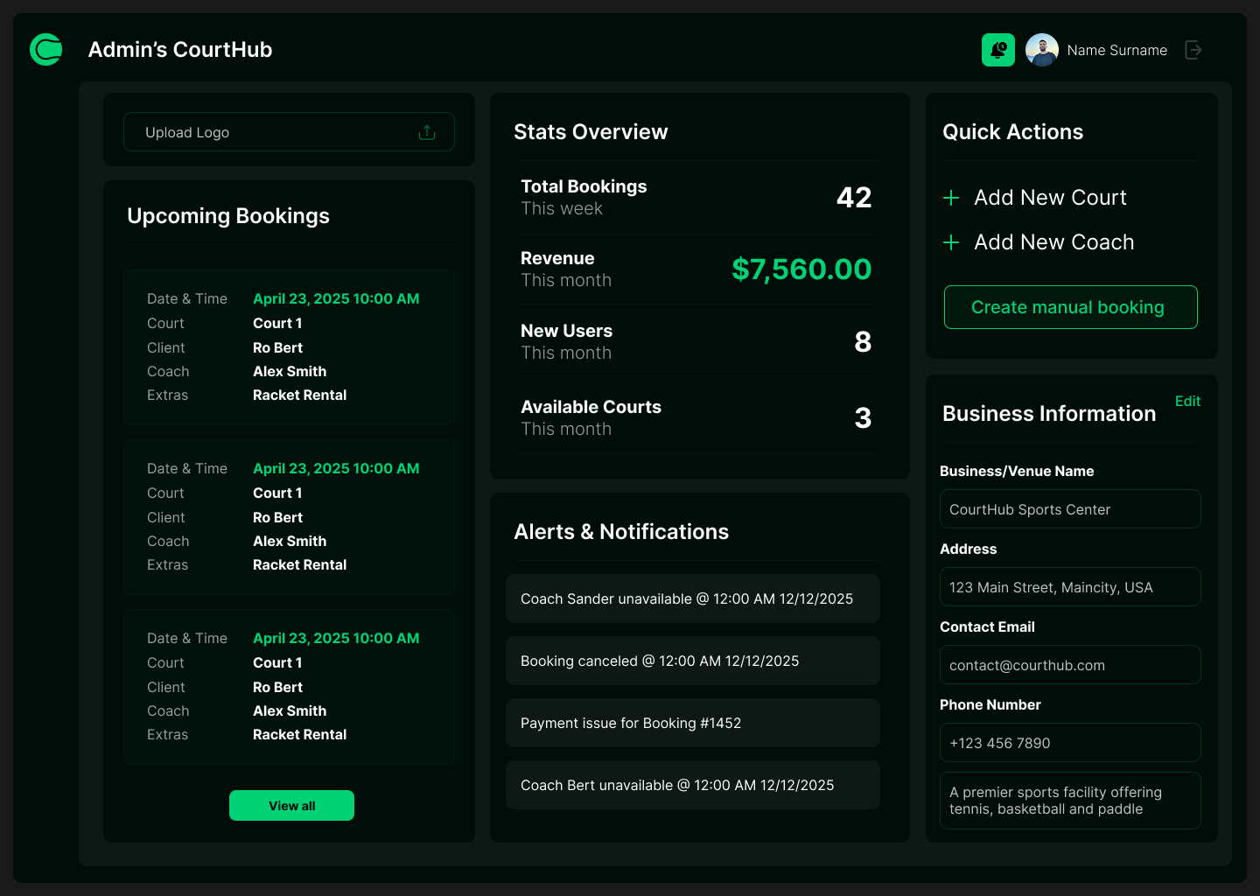Click the Revenue value $7,560.00
Image resolution: width=1260 pixels, height=896 pixels.
click(801, 269)
